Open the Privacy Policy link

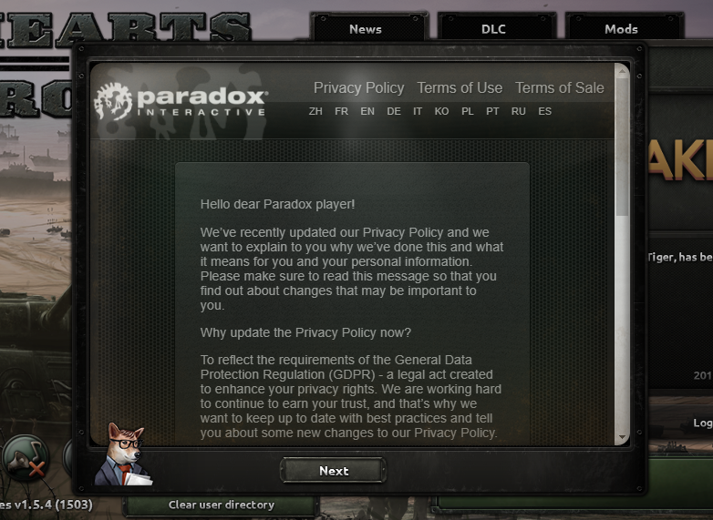[358, 87]
